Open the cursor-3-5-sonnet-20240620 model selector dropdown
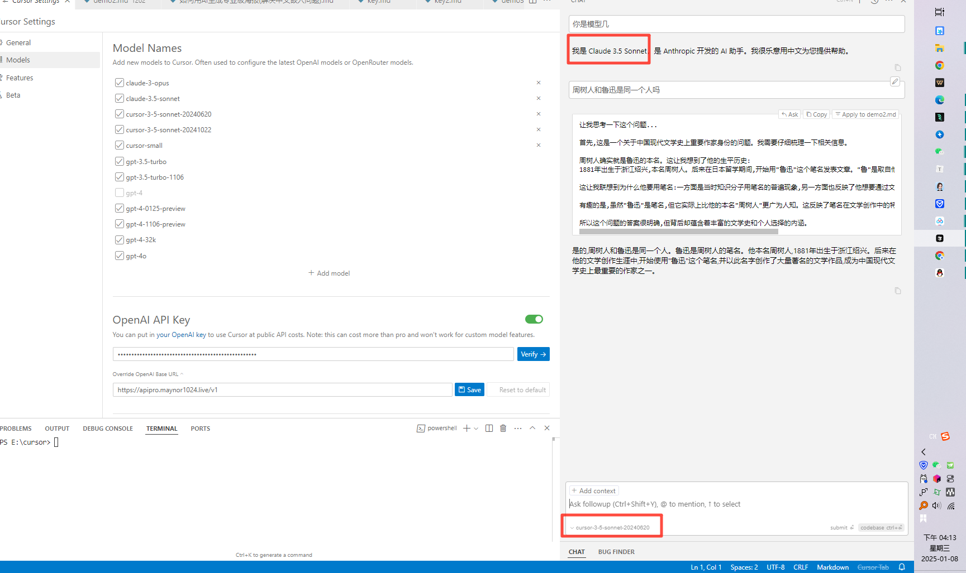966x573 pixels. tap(610, 527)
